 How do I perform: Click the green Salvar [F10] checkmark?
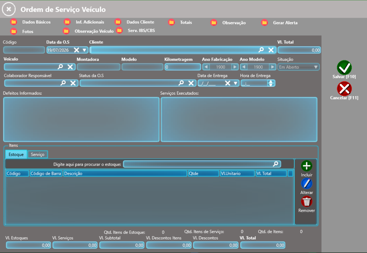point(344,67)
